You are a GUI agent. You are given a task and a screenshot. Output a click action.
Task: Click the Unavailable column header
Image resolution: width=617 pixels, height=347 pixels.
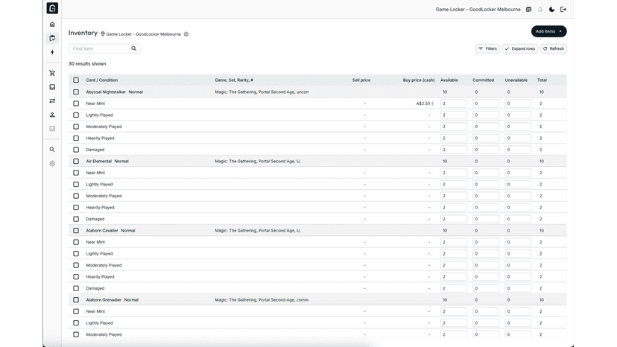coord(516,80)
